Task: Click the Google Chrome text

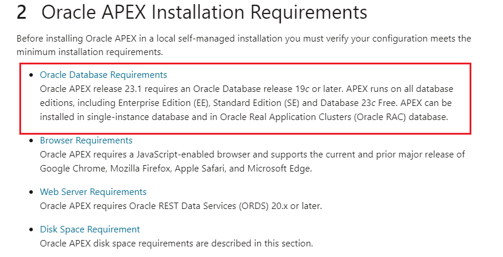Action: [x=73, y=169]
